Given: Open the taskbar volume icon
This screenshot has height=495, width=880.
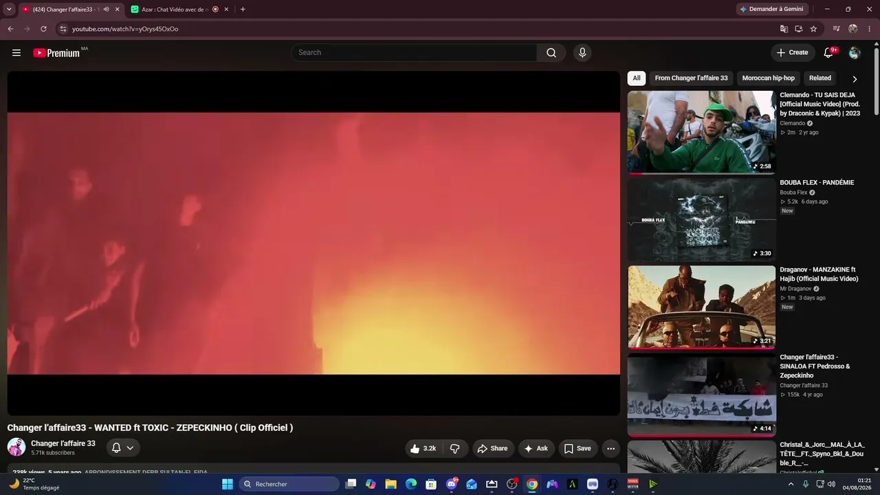Looking at the screenshot, I should point(831,484).
